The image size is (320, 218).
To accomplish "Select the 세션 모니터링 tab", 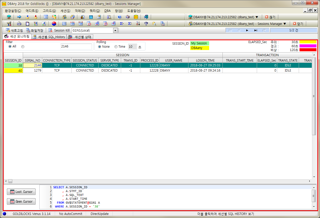I will (x=17, y=36).
